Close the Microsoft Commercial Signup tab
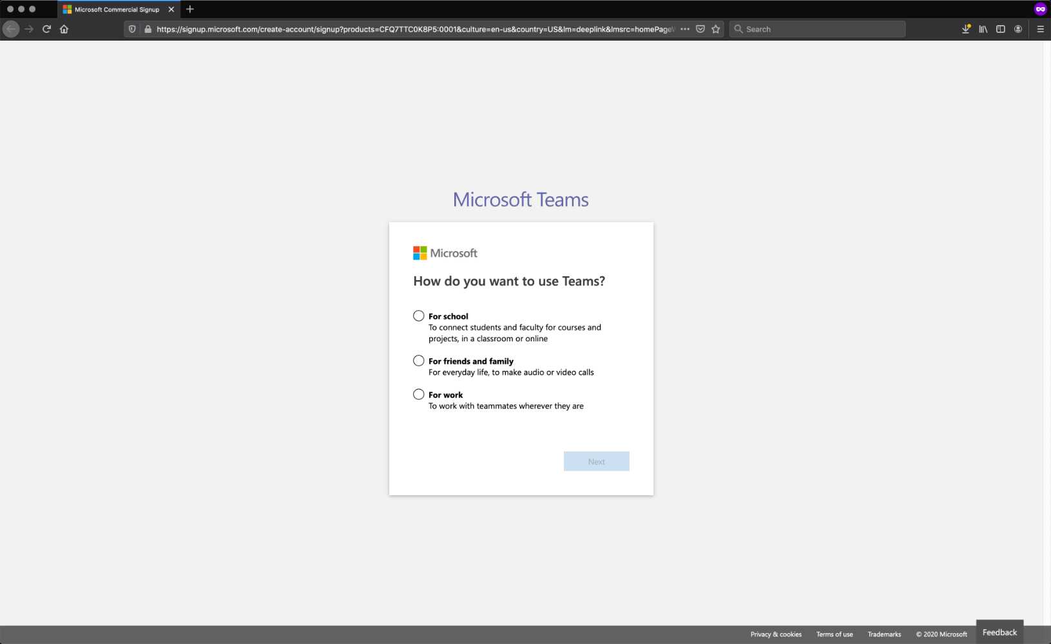 pos(171,10)
